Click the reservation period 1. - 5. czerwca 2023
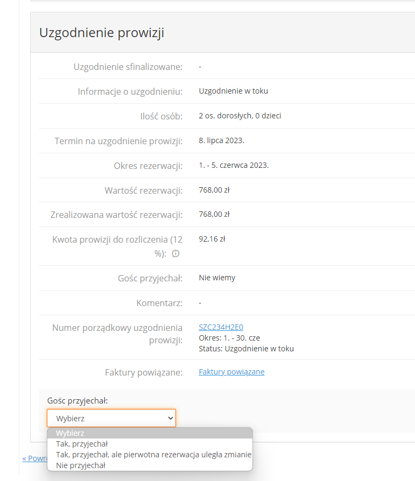The width and height of the screenshot is (415, 481). (234, 165)
